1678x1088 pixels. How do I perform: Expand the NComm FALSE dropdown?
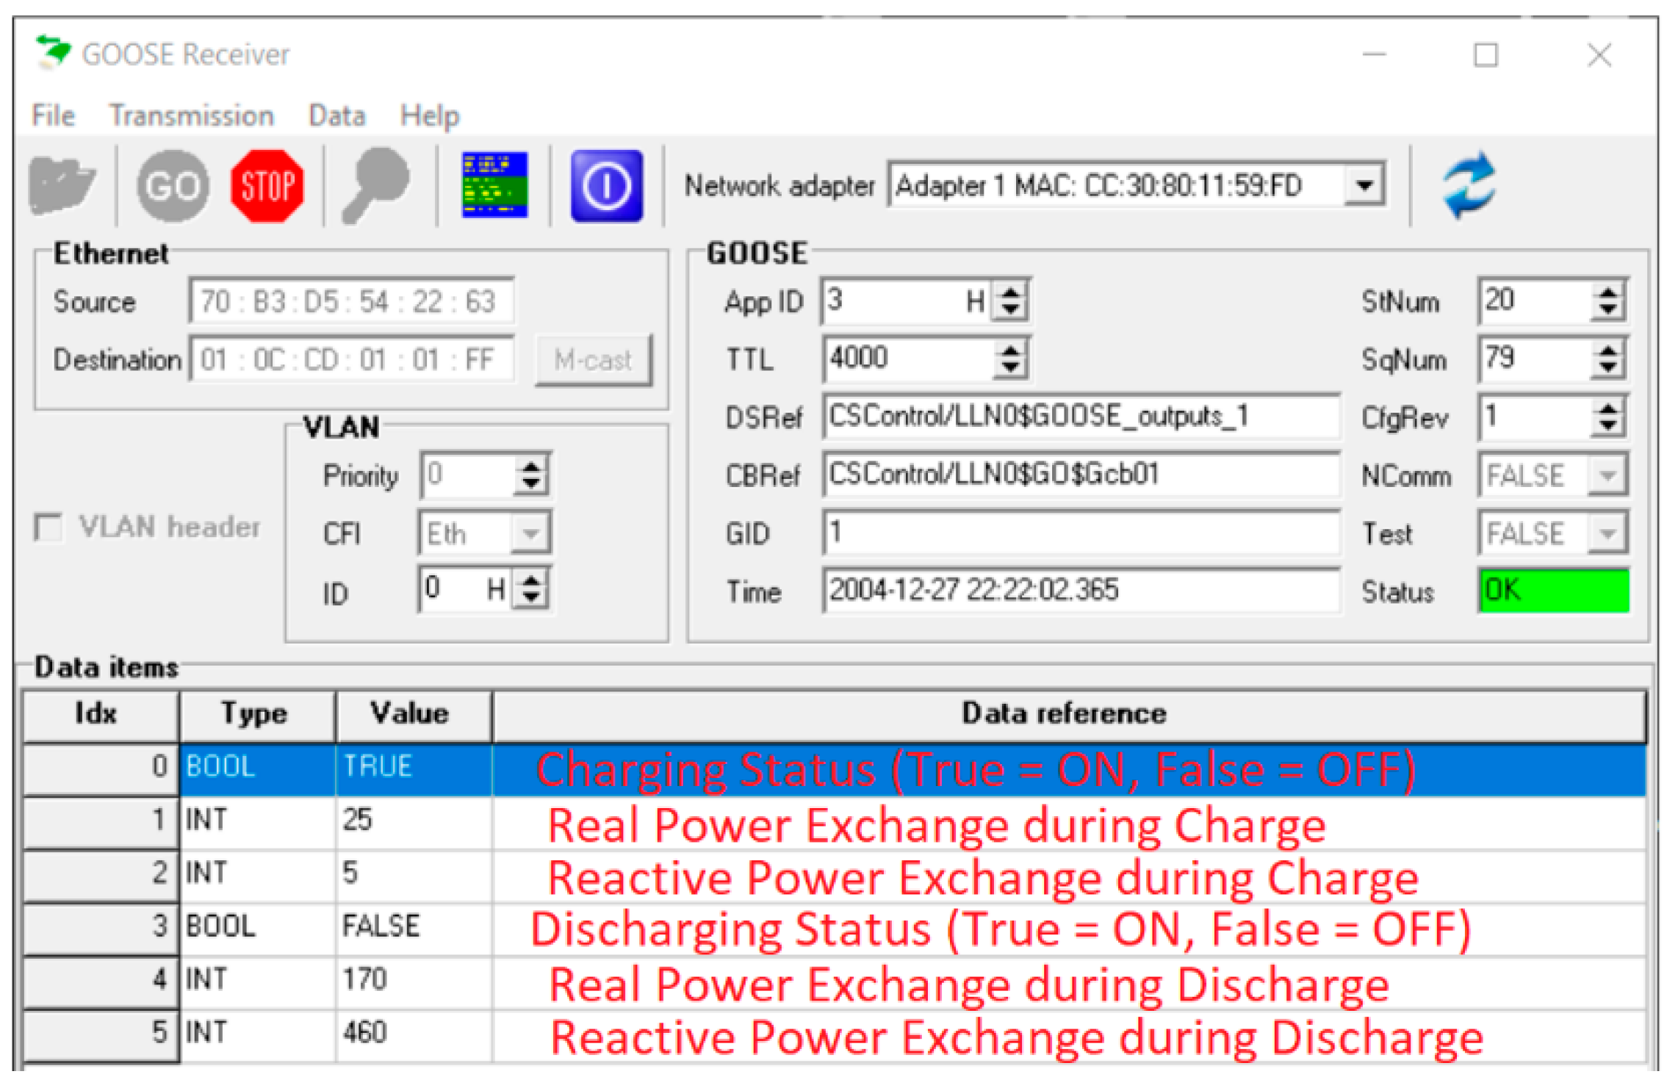[1607, 476]
